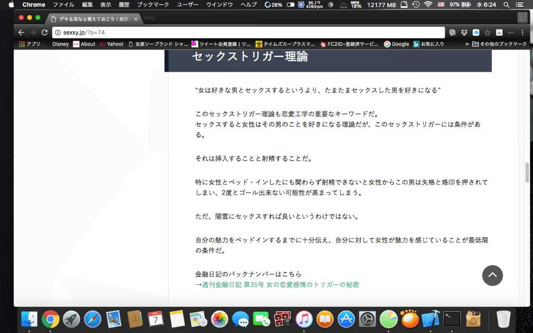Open Chrome's three-dot menu
Image resolution: width=533 pixels, height=333 pixels.
(522, 32)
